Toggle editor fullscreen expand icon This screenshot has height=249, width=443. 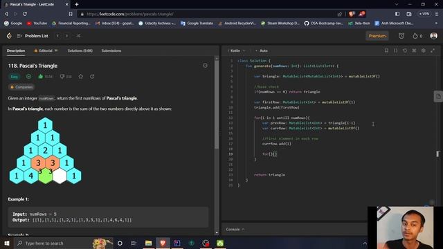[x=433, y=50]
